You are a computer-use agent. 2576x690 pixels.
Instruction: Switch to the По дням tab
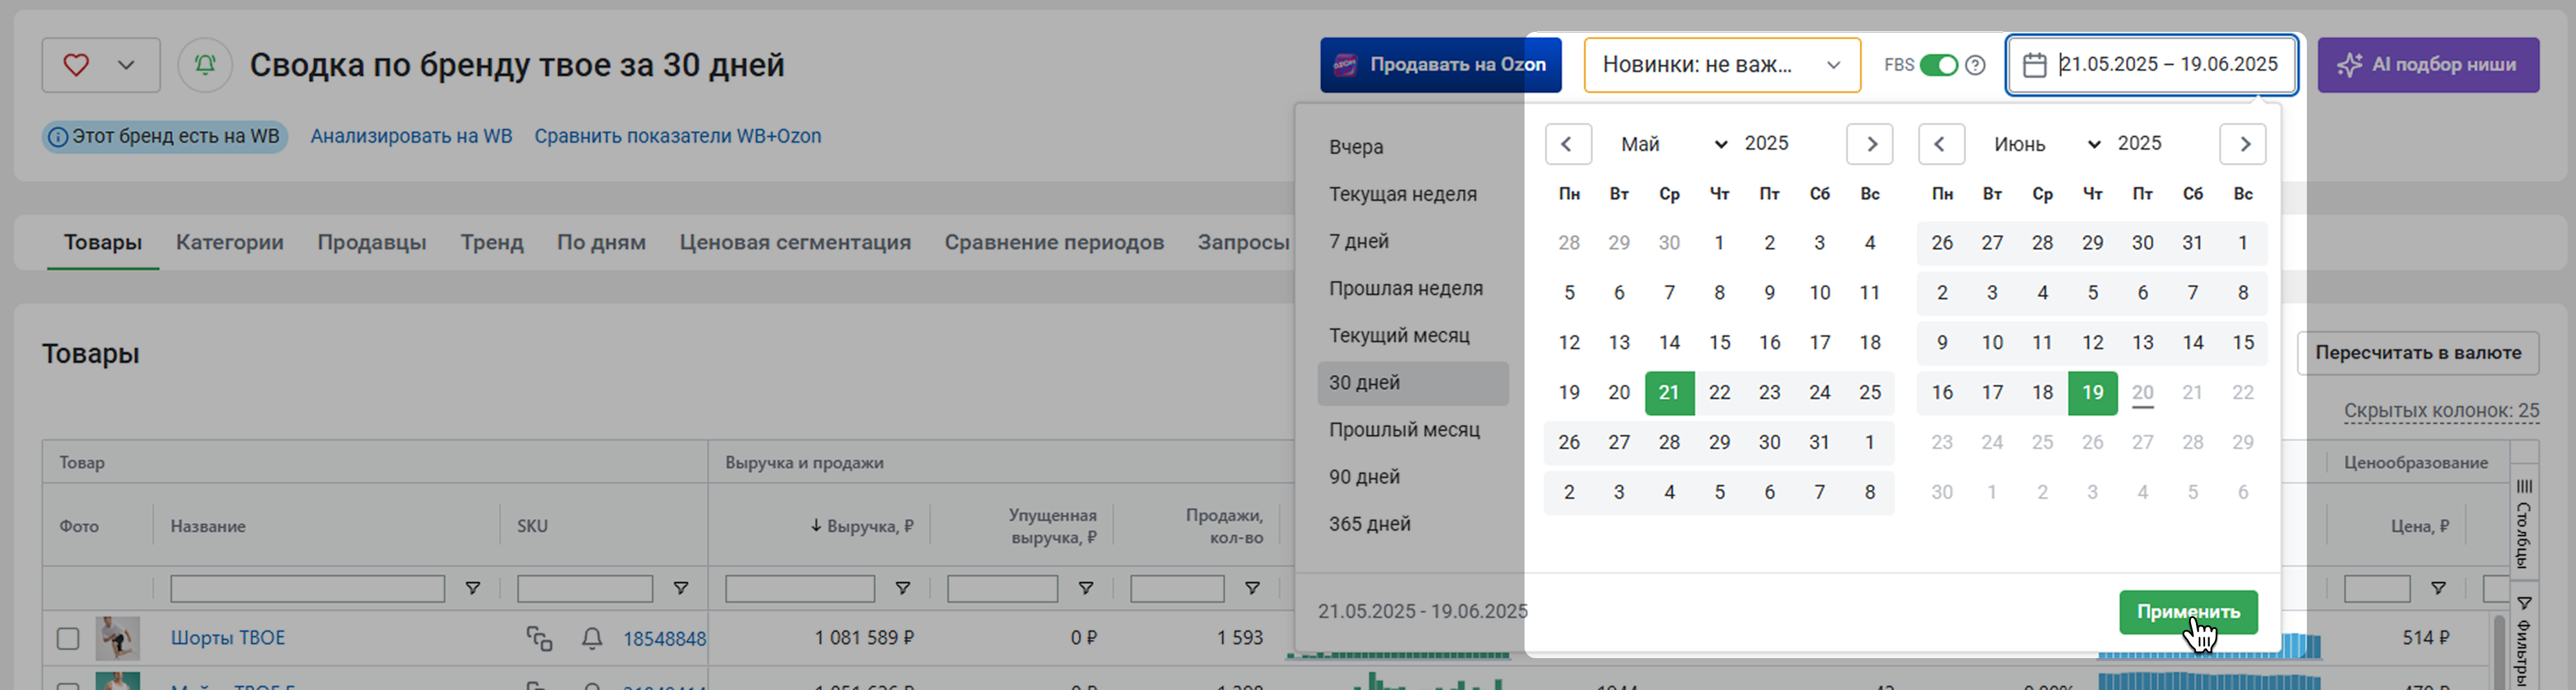click(x=601, y=242)
